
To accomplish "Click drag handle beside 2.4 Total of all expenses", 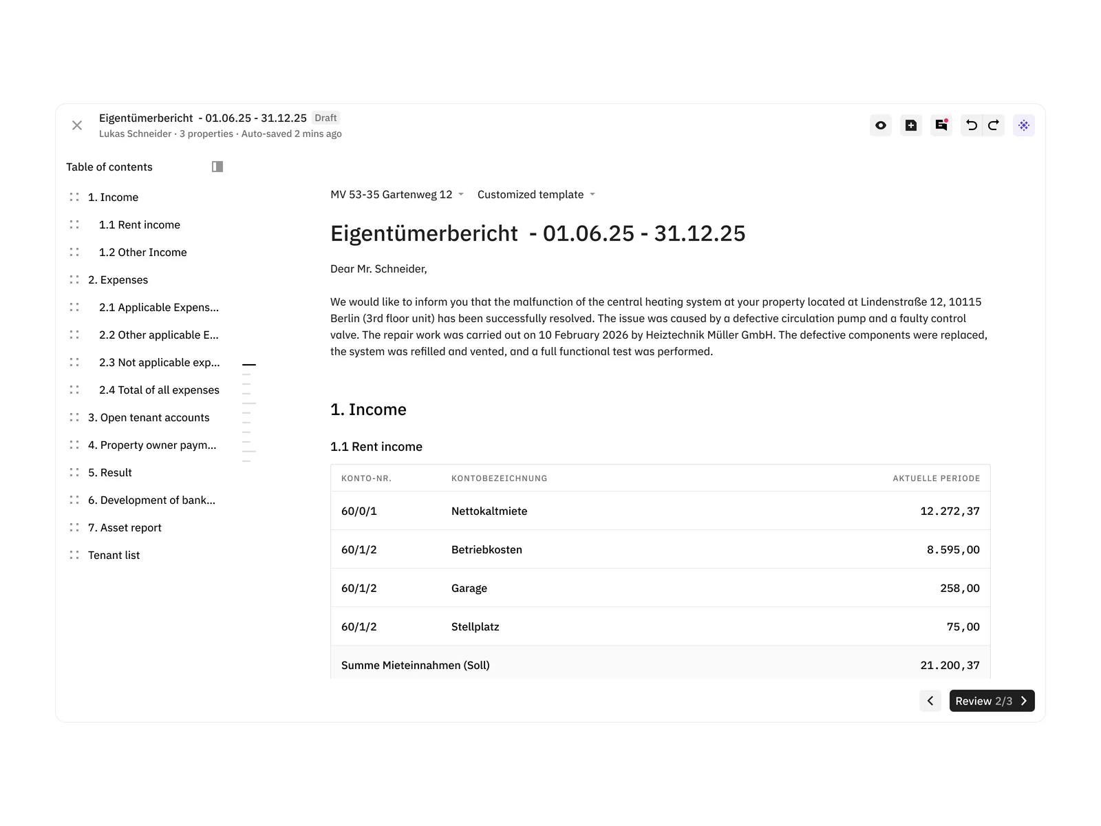I will coord(74,390).
